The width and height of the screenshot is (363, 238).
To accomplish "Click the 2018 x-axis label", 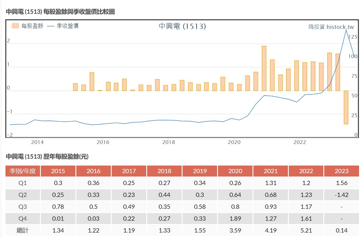I will 169,142.
